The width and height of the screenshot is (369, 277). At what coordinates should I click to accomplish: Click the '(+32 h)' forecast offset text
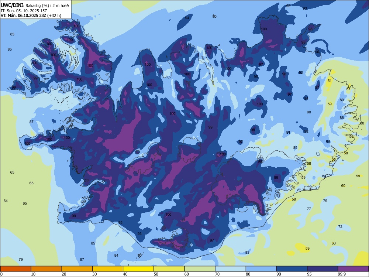point(54,16)
